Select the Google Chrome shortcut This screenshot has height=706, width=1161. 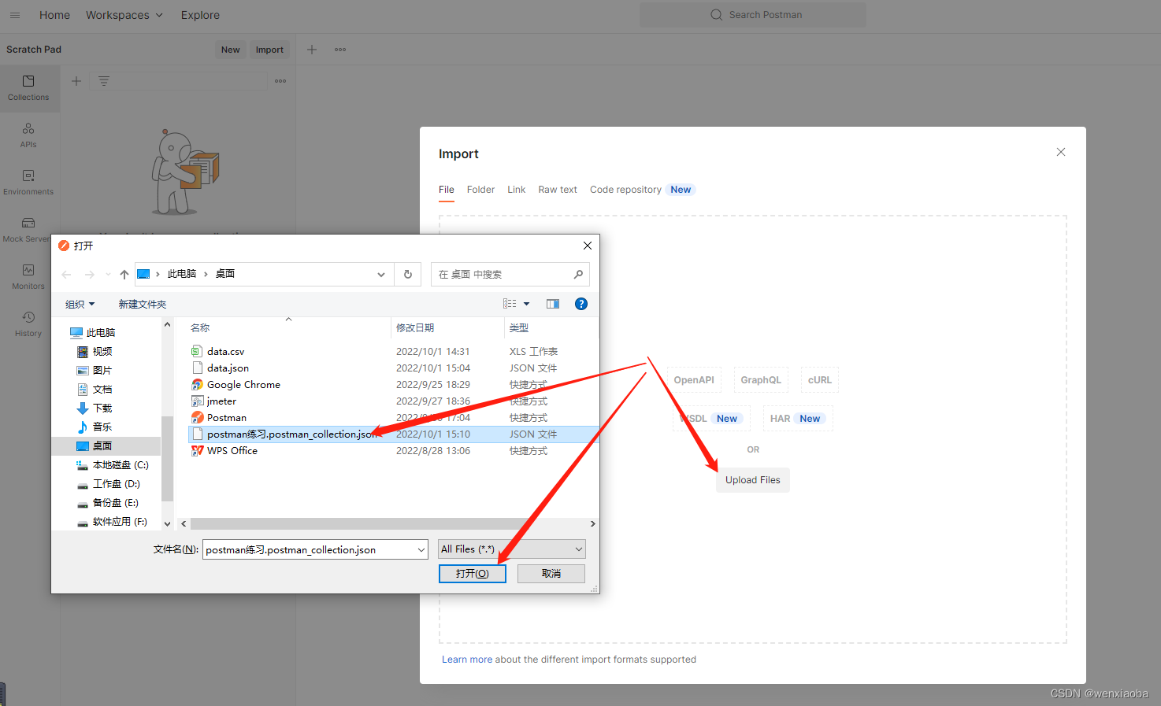point(243,385)
